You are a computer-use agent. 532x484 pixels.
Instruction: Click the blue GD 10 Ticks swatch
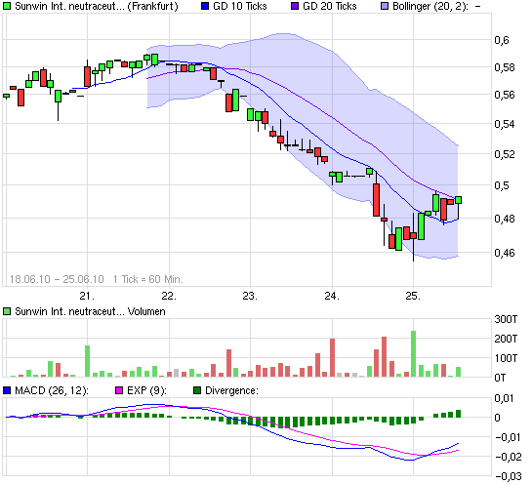click(205, 6)
